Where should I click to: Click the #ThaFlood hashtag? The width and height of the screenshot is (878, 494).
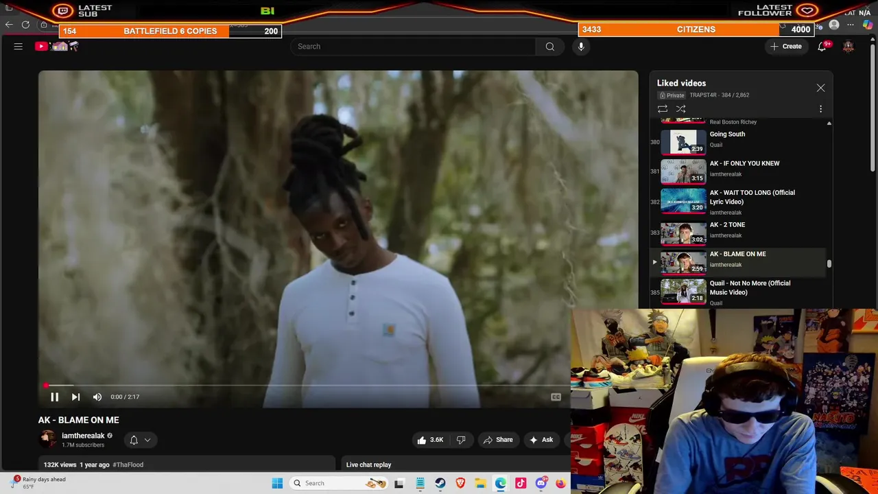pyautogui.click(x=128, y=464)
